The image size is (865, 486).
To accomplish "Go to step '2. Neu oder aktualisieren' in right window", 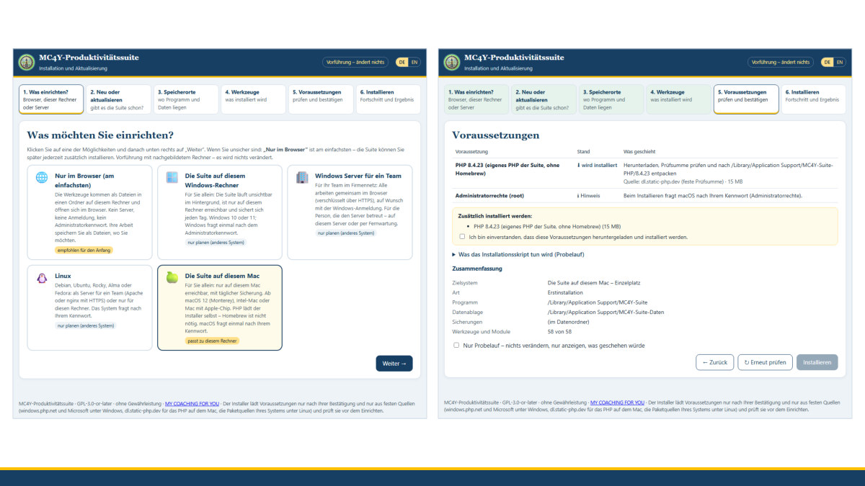I will pos(544,99).
